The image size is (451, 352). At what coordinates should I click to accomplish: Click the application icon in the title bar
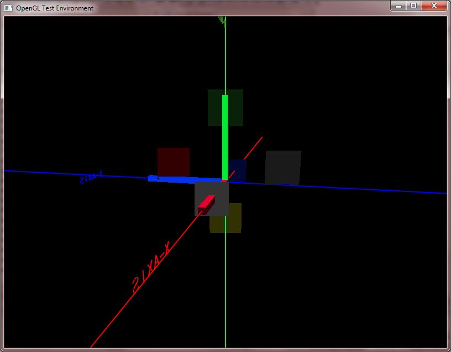(x=8, y=8)
